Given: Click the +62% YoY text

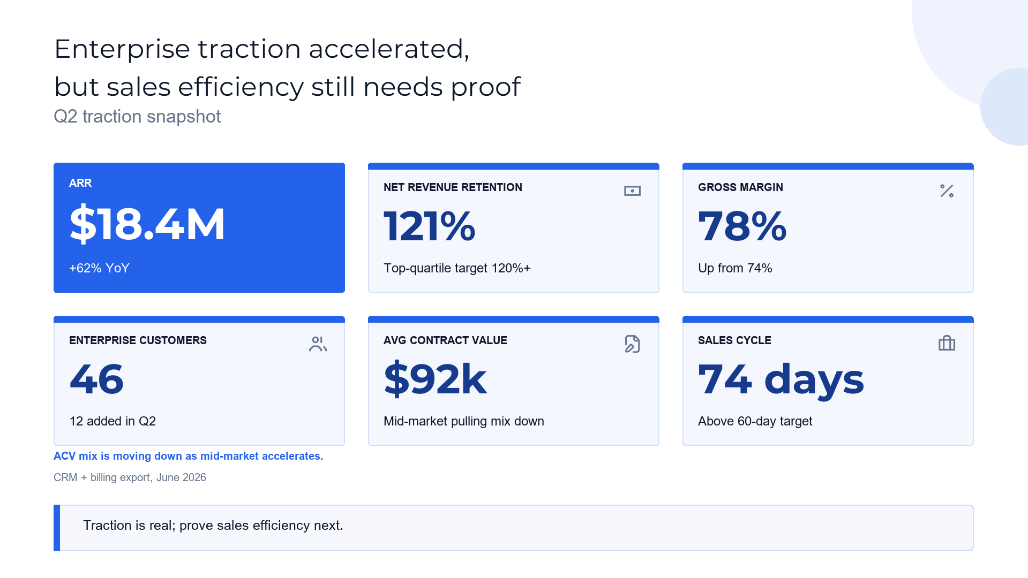Looking at the screenshot, I should point(99,268).
